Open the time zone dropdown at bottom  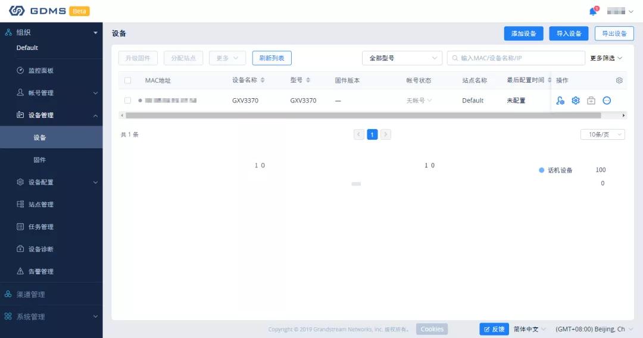[594, 329]
